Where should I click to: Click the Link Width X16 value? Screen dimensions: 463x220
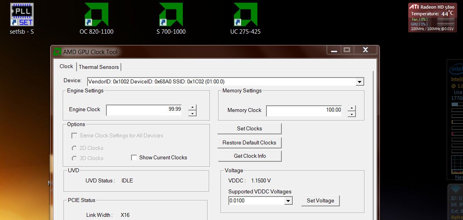click(x=125, y=215)
